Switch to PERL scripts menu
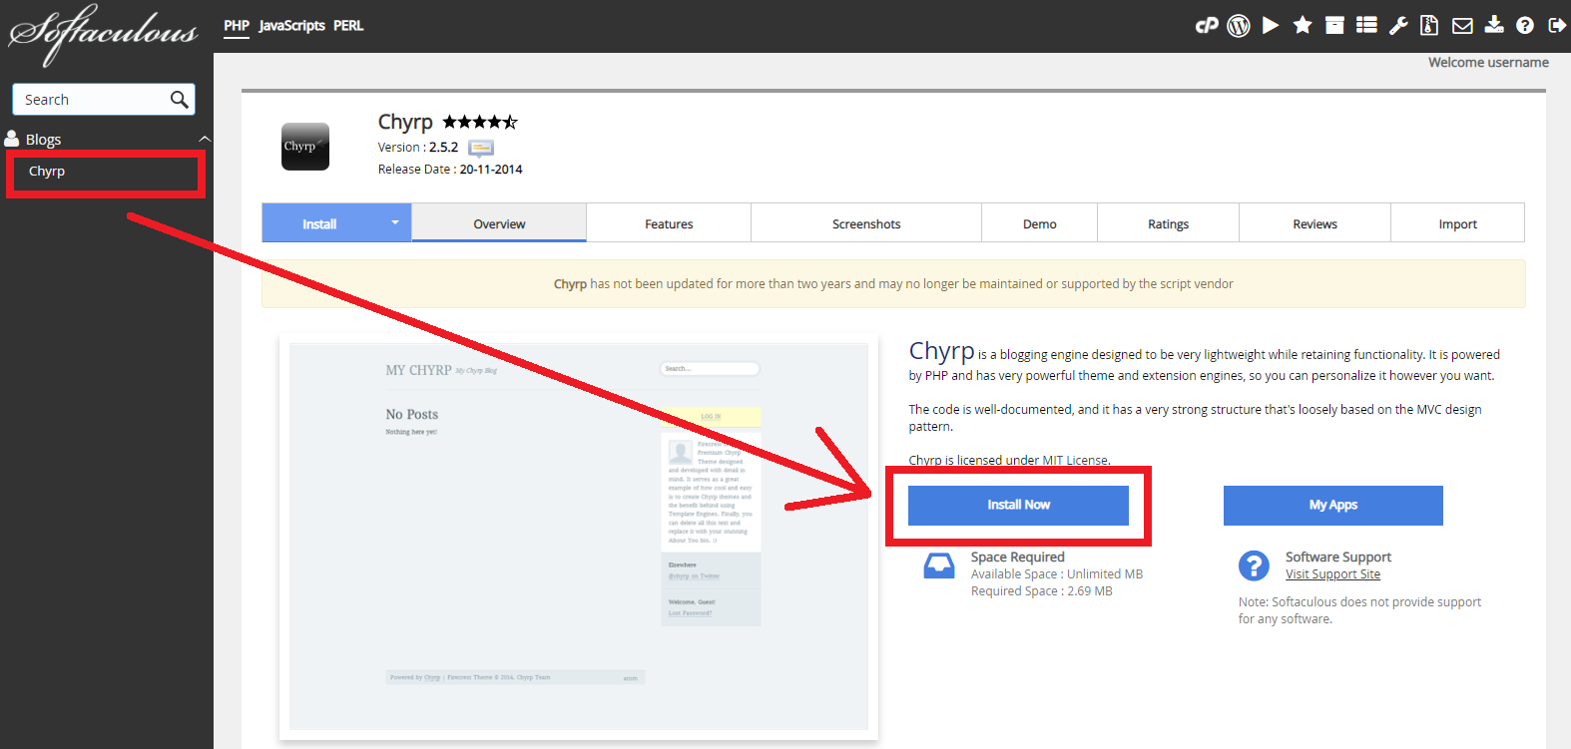The height and width of the screenshot is (749, 1571). (348, 26)
